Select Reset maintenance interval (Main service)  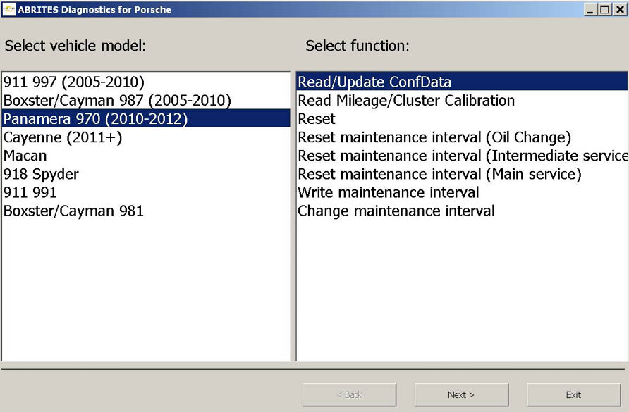439,174
